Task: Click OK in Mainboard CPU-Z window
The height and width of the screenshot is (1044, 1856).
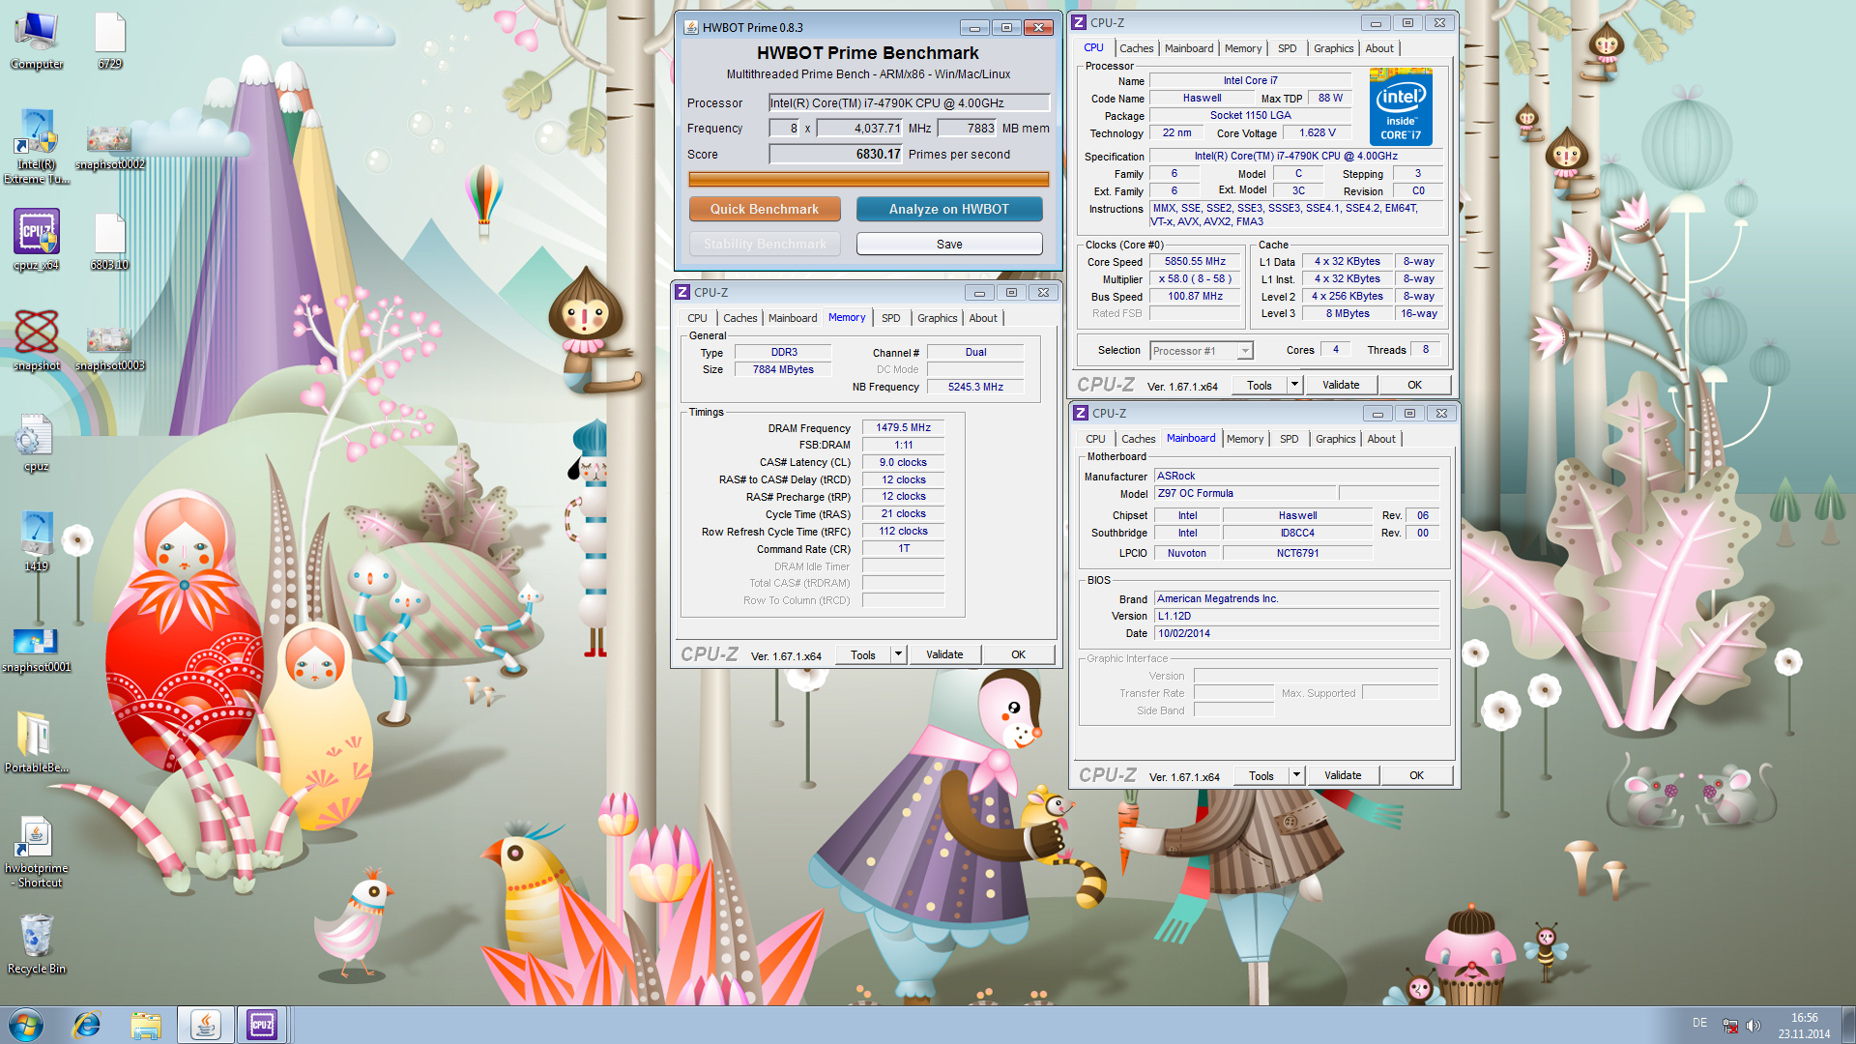Action: coord(1416,775)
